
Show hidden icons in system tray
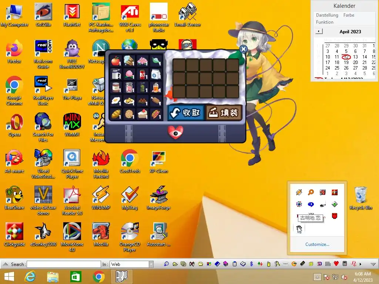coord(317,277)
